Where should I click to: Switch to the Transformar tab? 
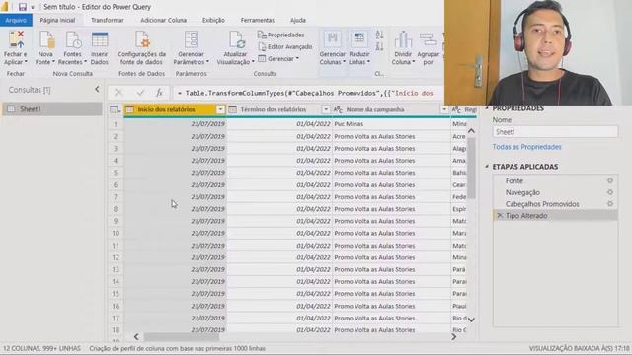coord(108,20)
